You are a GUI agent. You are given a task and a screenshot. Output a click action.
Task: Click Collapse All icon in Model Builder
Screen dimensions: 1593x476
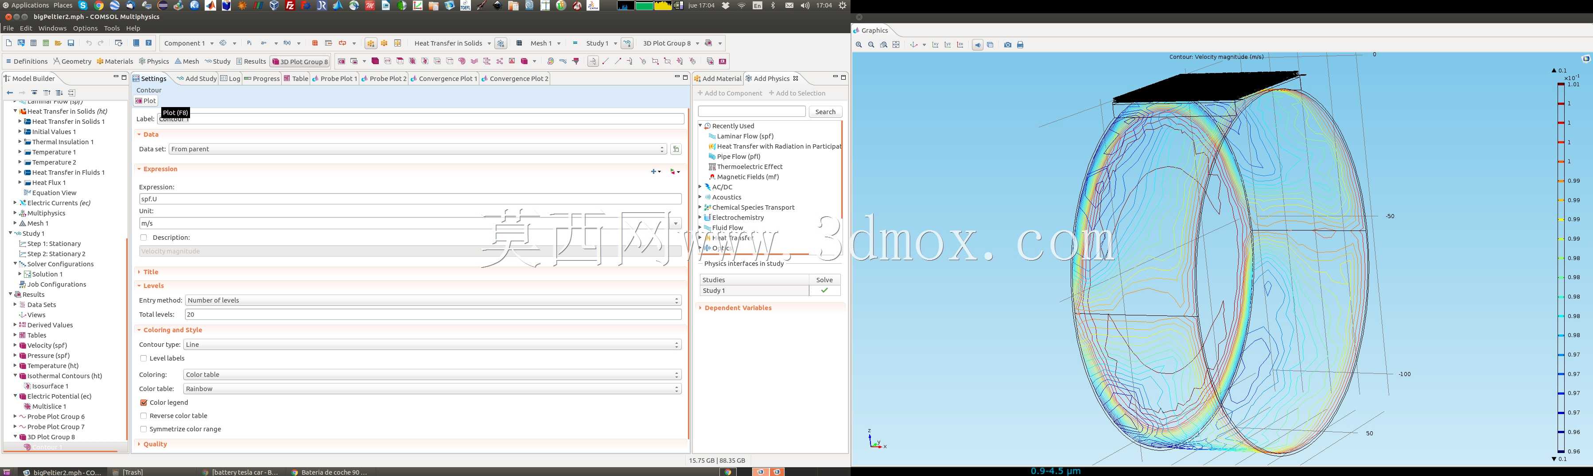pyautogui.click(x=47, y=92)
